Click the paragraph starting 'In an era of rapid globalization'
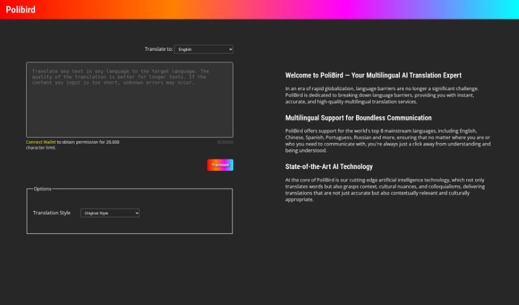The width and height of the screenshot is (519, 305). (382, 95)
